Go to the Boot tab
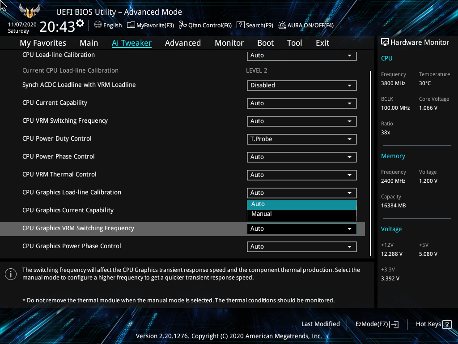This screenshot has width=458, height=344. pos(265,43)
